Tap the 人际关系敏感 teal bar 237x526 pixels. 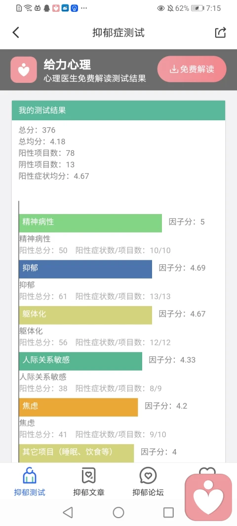[x=80, y=361]
